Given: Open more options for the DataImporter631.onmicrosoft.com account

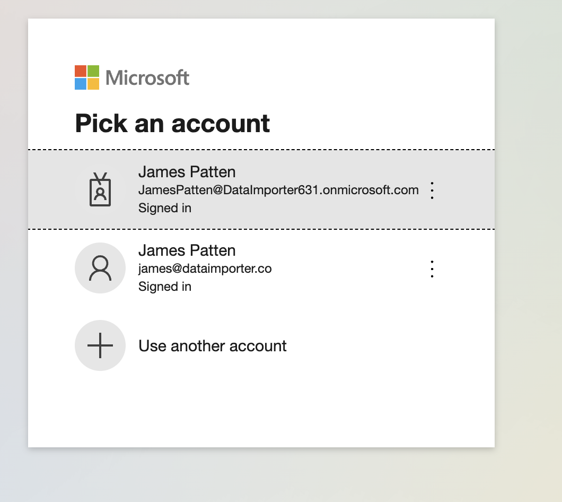Looking at the screenshot, I should 432,190.
